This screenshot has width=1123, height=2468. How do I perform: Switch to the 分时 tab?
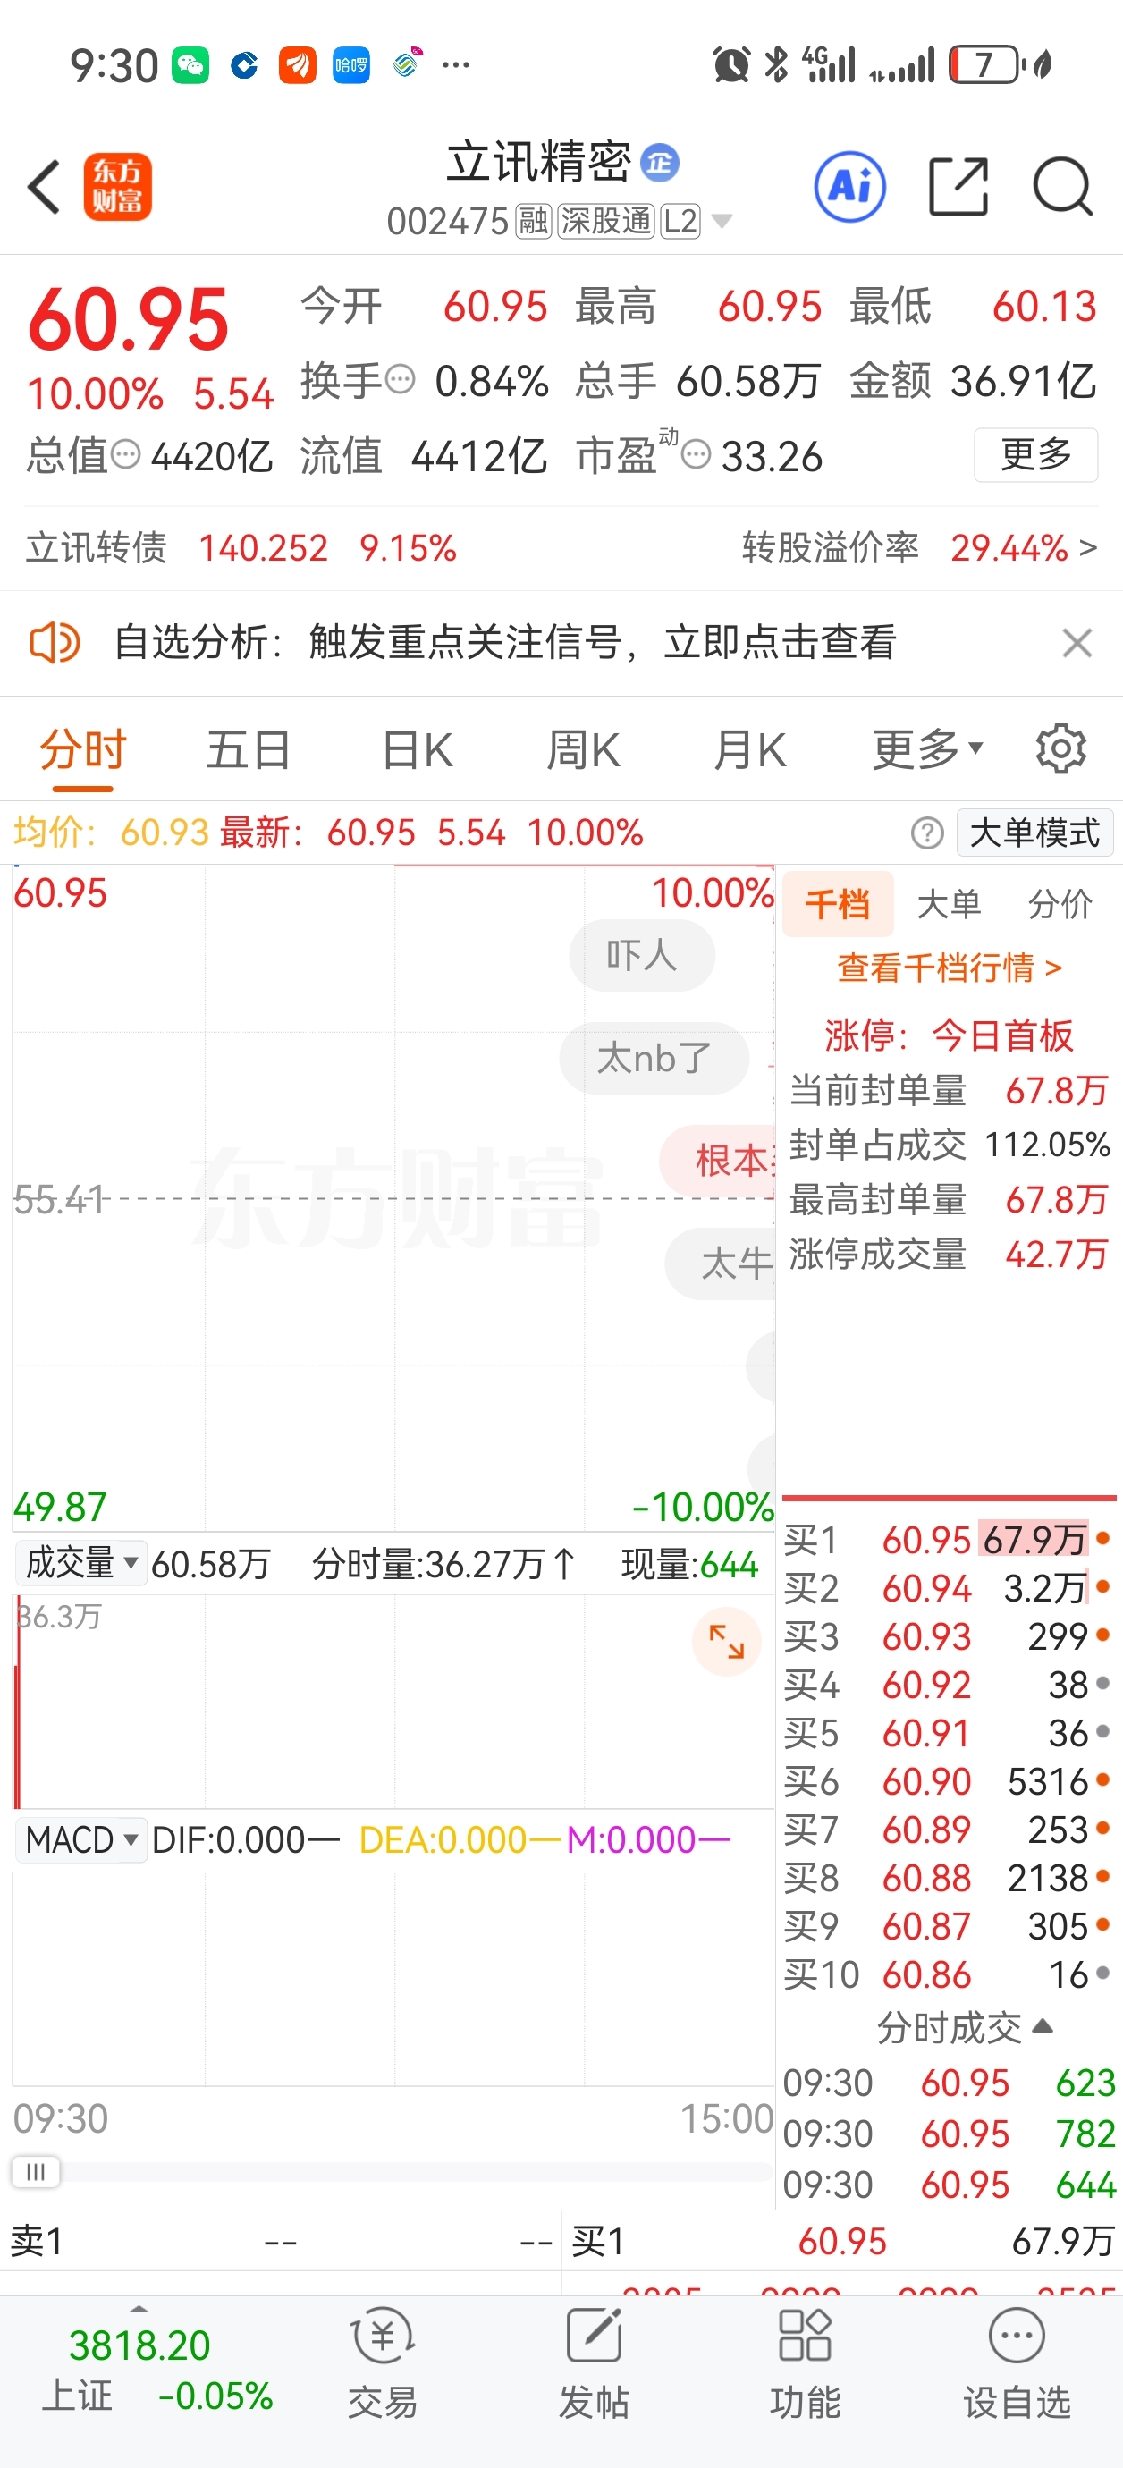tap(82, 748)
